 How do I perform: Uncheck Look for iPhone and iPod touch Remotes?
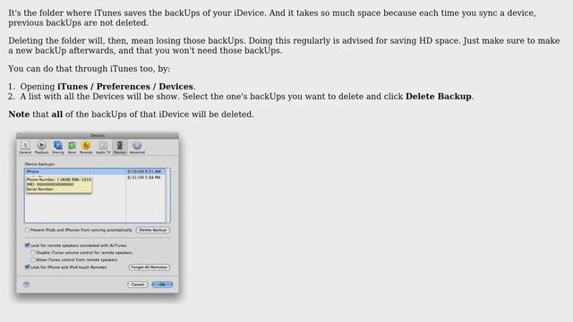click(x=27, y=267)
